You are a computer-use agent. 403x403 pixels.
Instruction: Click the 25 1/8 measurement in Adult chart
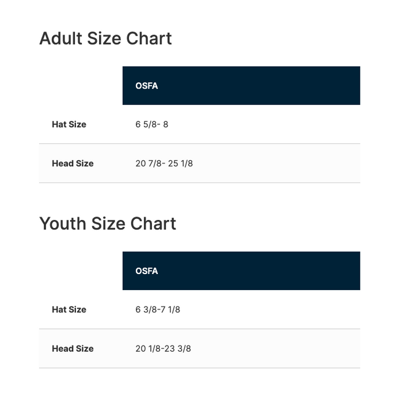pyautogui.click(x=180, y=164)
